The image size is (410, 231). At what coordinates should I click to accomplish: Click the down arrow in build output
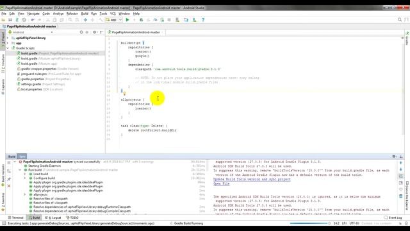pyautogui.click(x=401, y=169)
